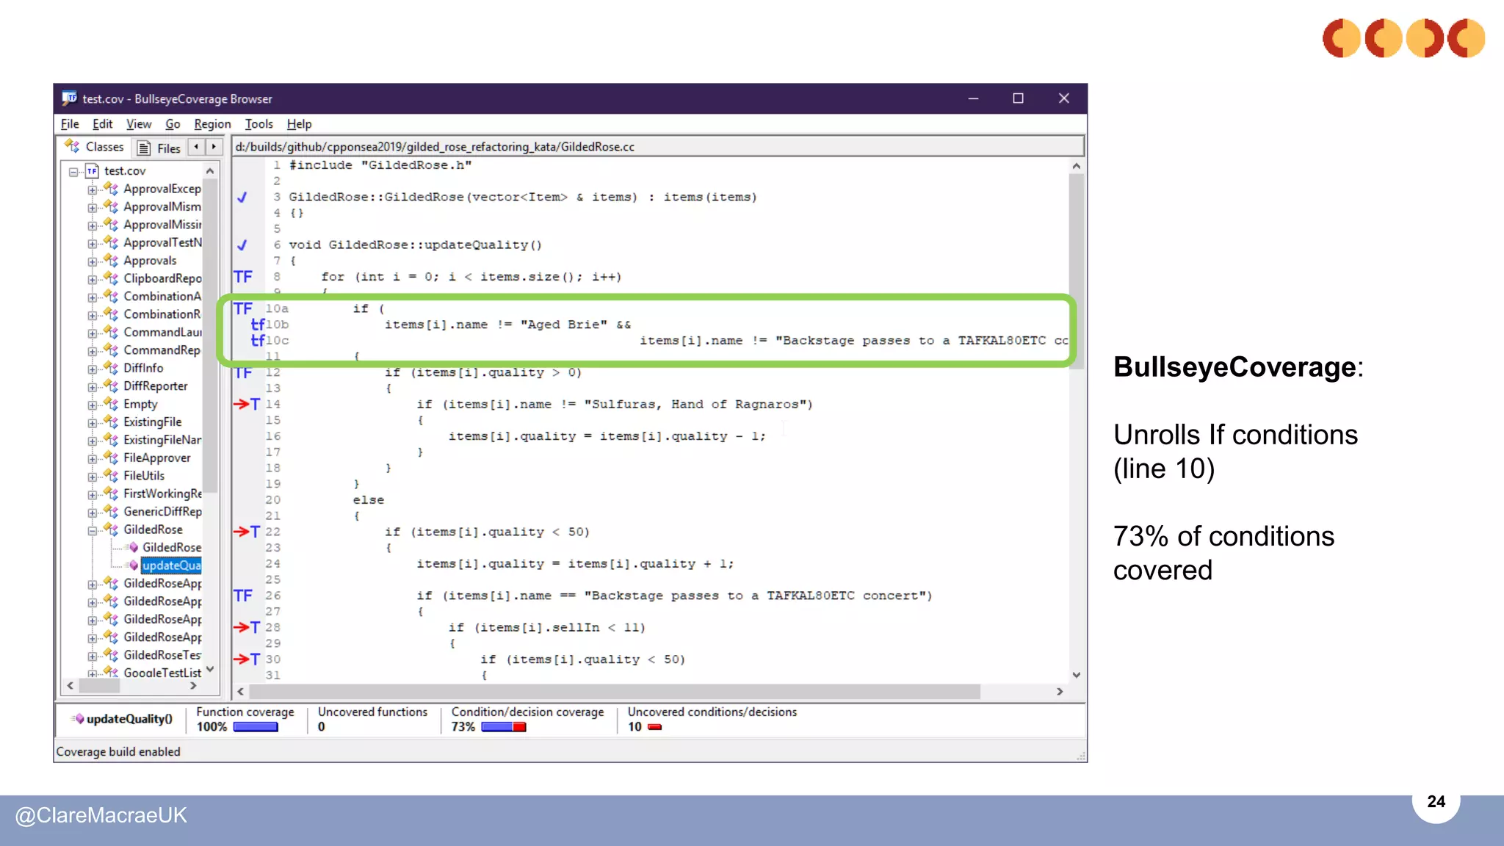Switch to the Files tab
1504x846 pixels.
159,148
